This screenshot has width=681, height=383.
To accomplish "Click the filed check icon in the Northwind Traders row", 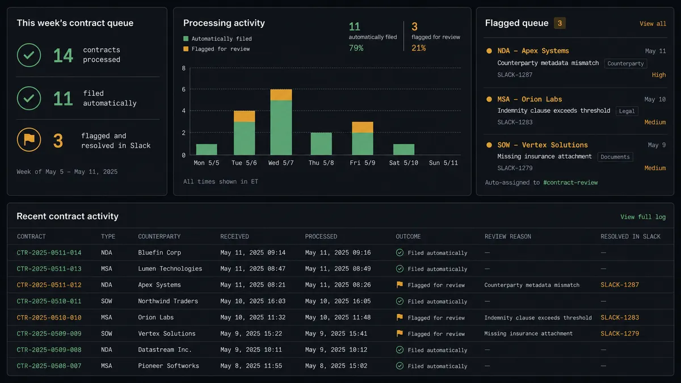I will 400,301.
